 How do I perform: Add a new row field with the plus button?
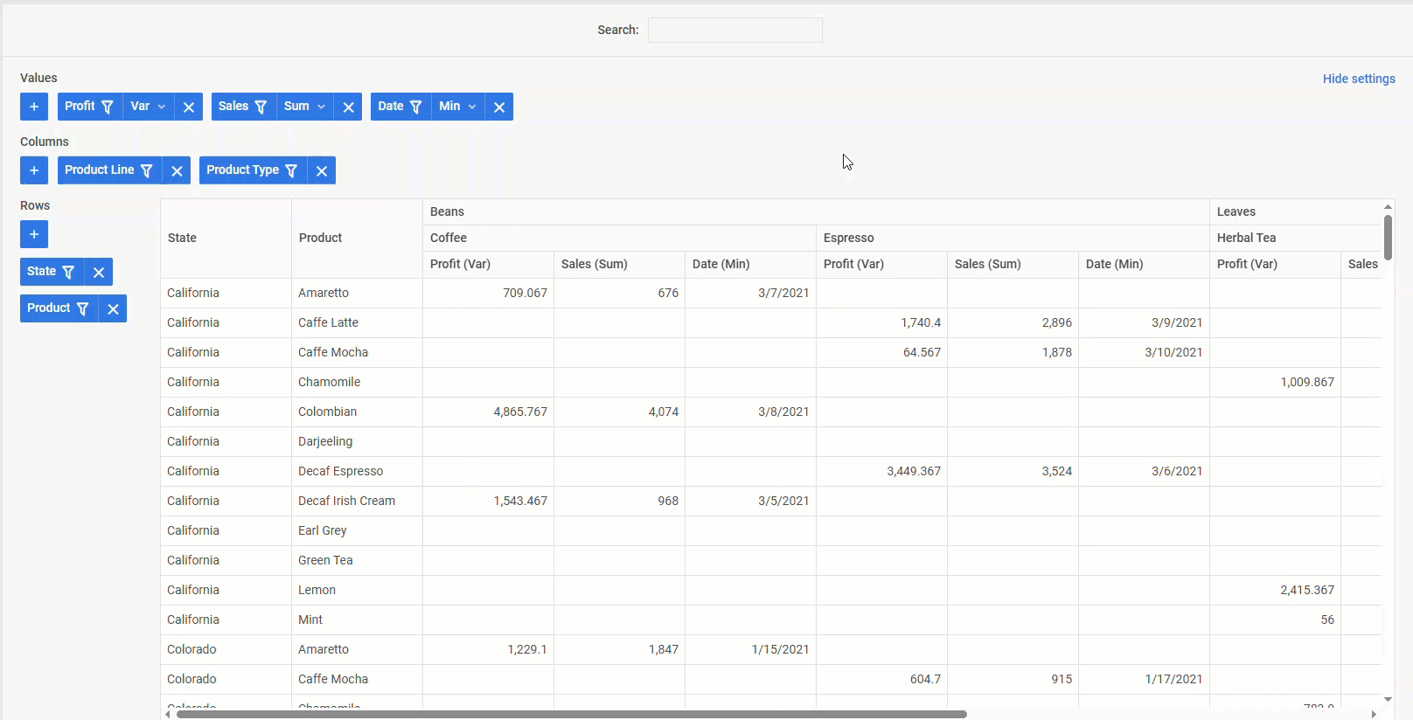point(34,234)
